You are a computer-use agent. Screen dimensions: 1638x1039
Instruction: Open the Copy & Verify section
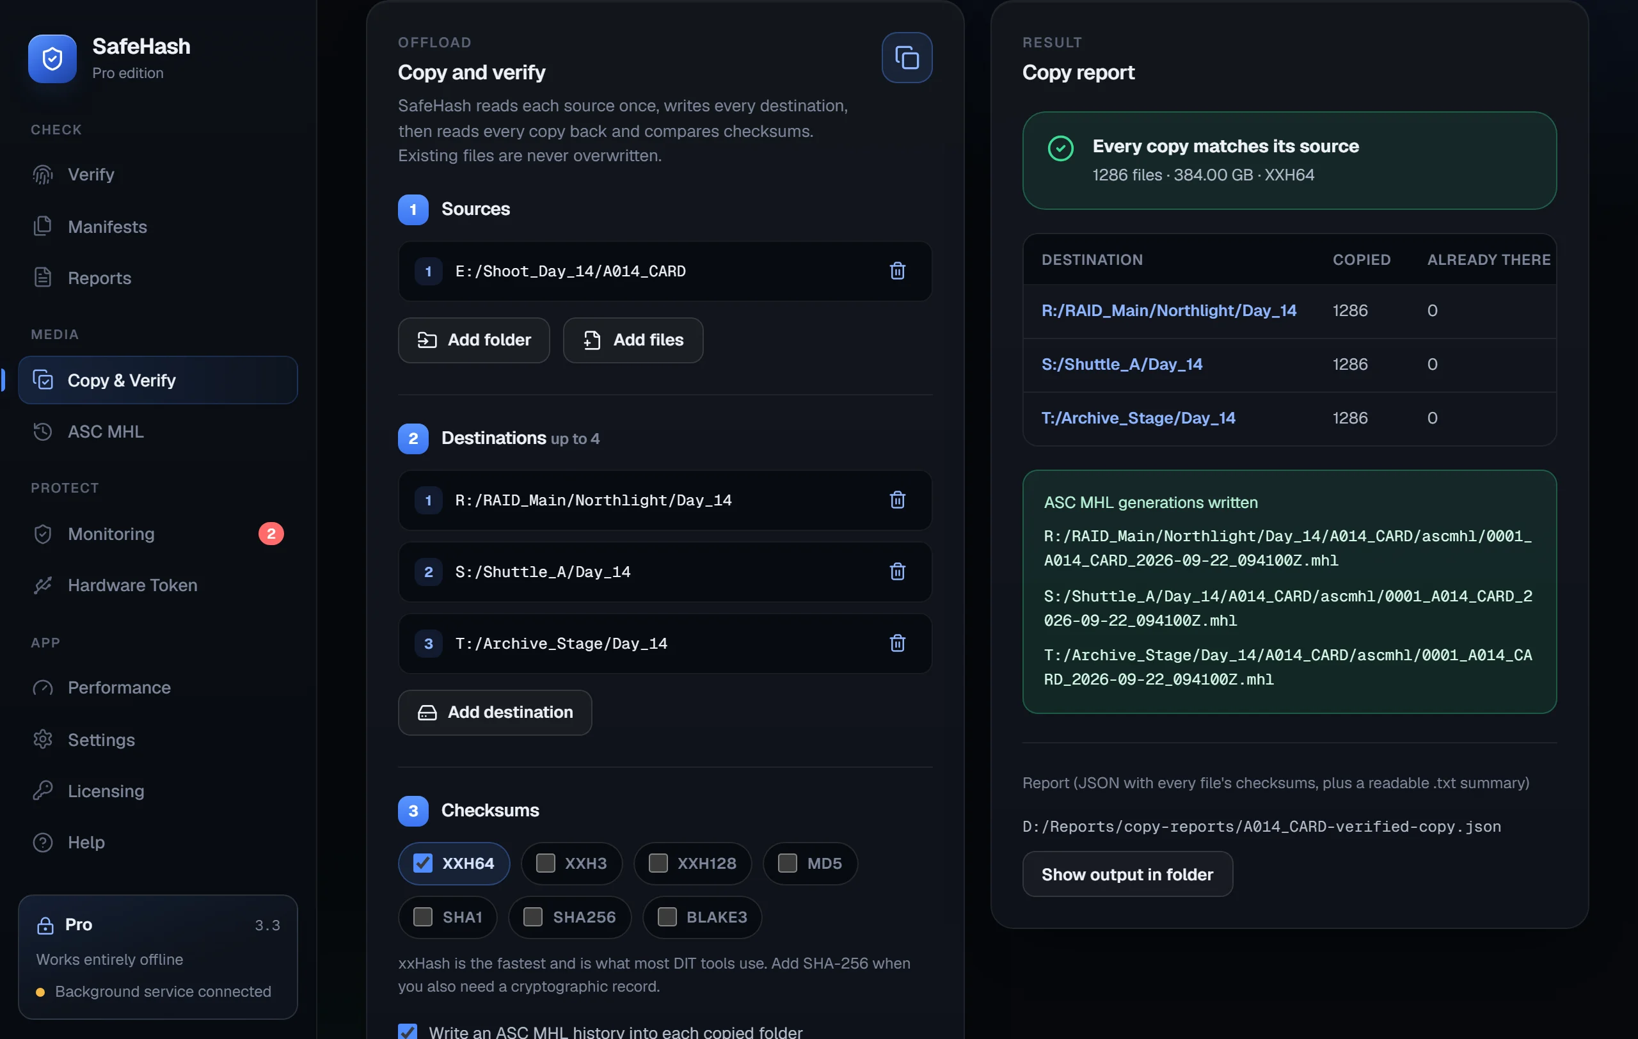coord(158,380)
